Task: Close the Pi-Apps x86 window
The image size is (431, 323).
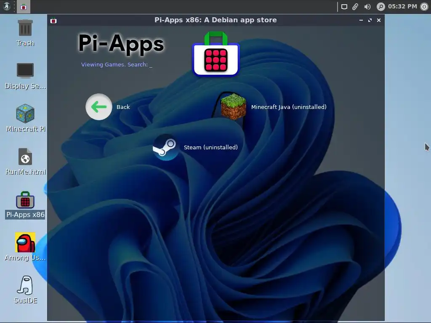Action: (379, 20)
